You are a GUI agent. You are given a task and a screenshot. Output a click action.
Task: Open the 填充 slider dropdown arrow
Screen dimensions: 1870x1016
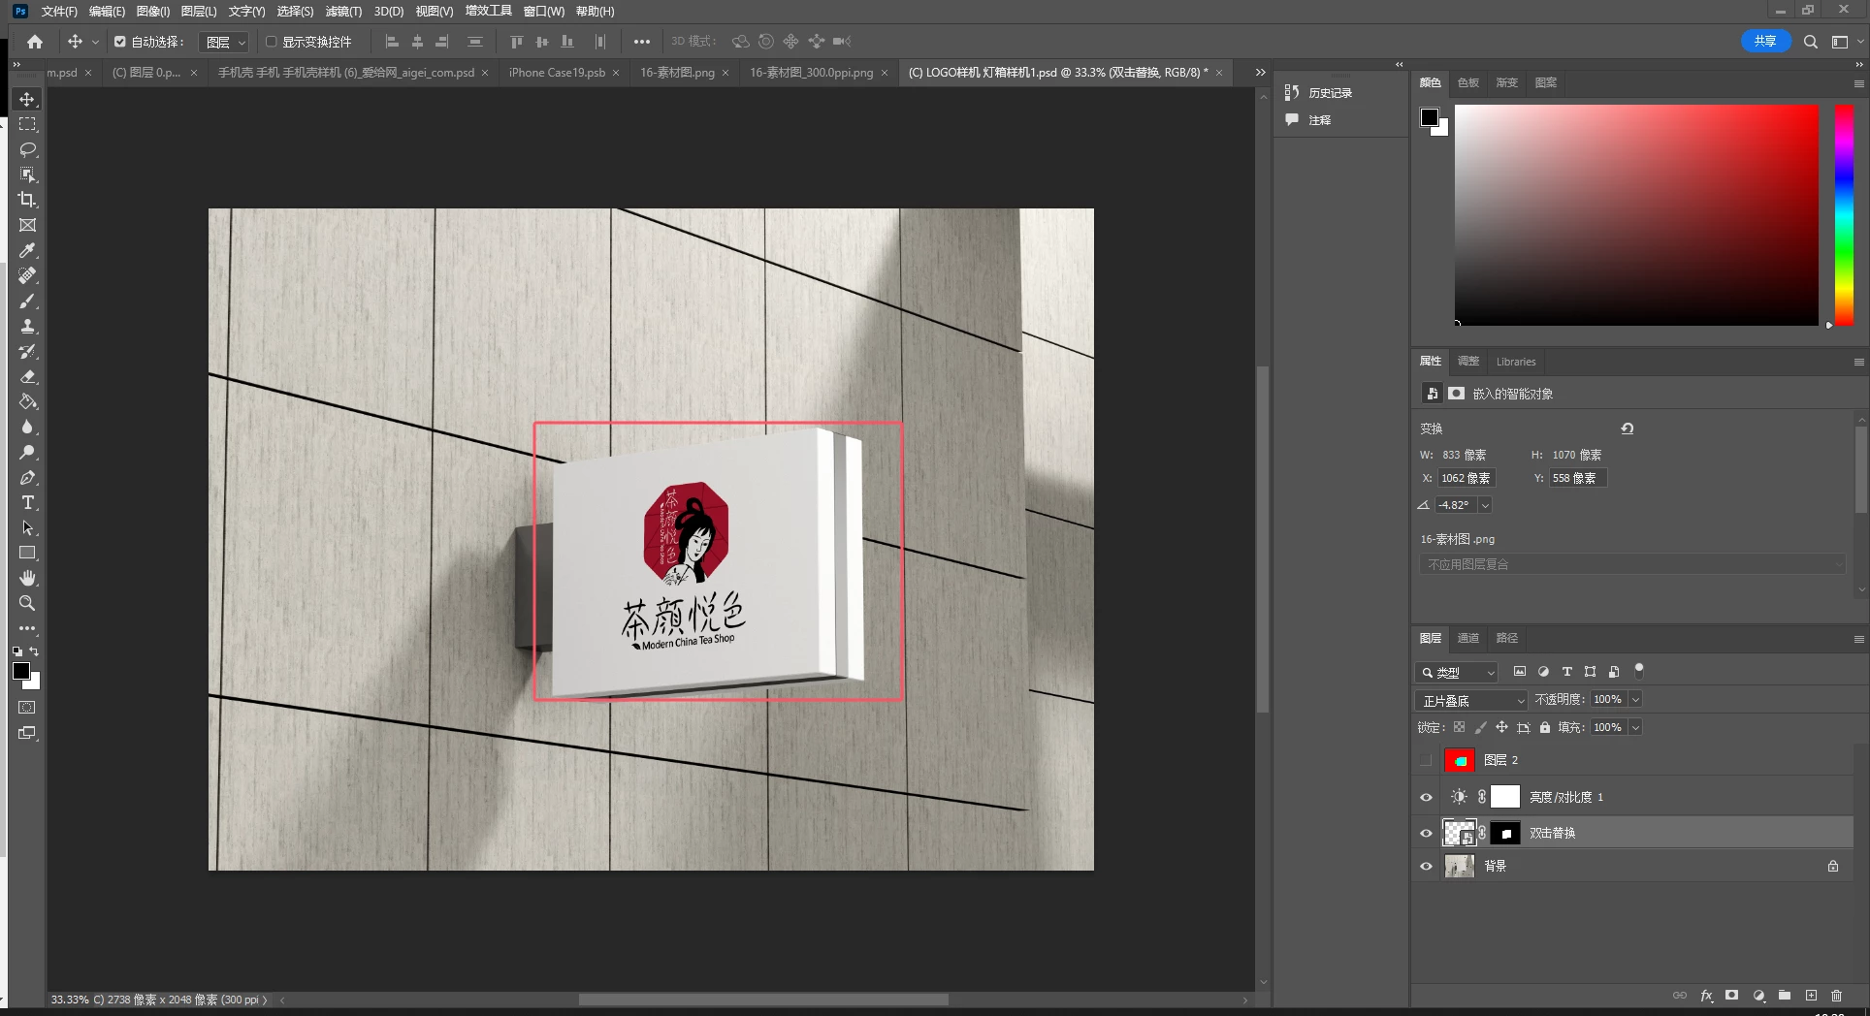[x=1635, y=727]
